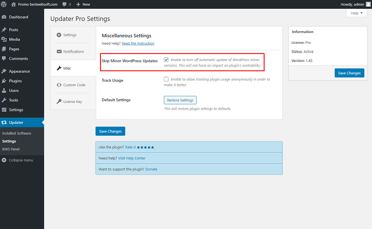
Task: Click the Collapse menu arrow icon
Action: pyautogui.click(x=4, y=160)
